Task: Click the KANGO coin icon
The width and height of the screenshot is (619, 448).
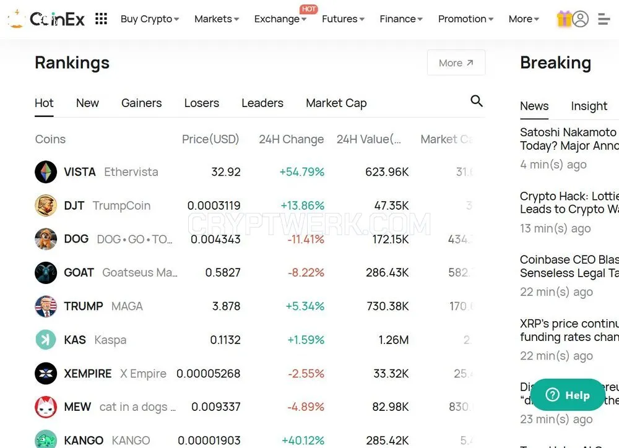Action: point(46,439)
